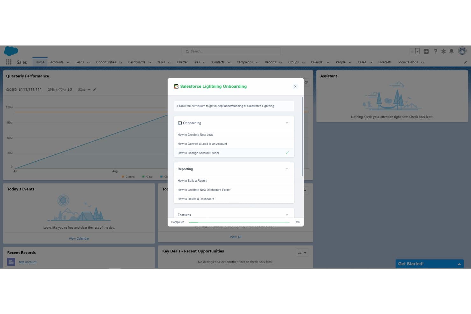Open the Accounts tab

click(57, 62)
